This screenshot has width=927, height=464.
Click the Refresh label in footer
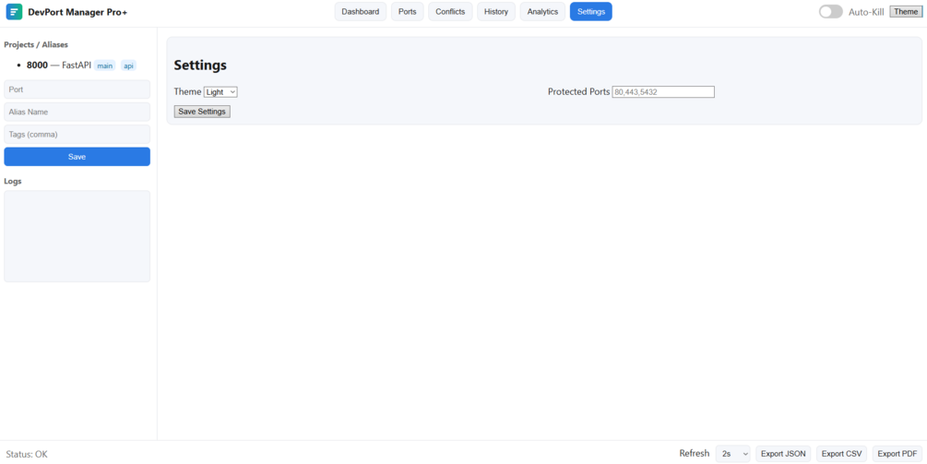[694, 453]
